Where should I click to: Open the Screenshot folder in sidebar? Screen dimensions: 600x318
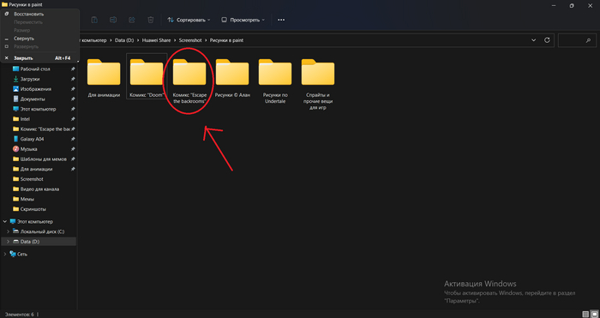point(32,179)
